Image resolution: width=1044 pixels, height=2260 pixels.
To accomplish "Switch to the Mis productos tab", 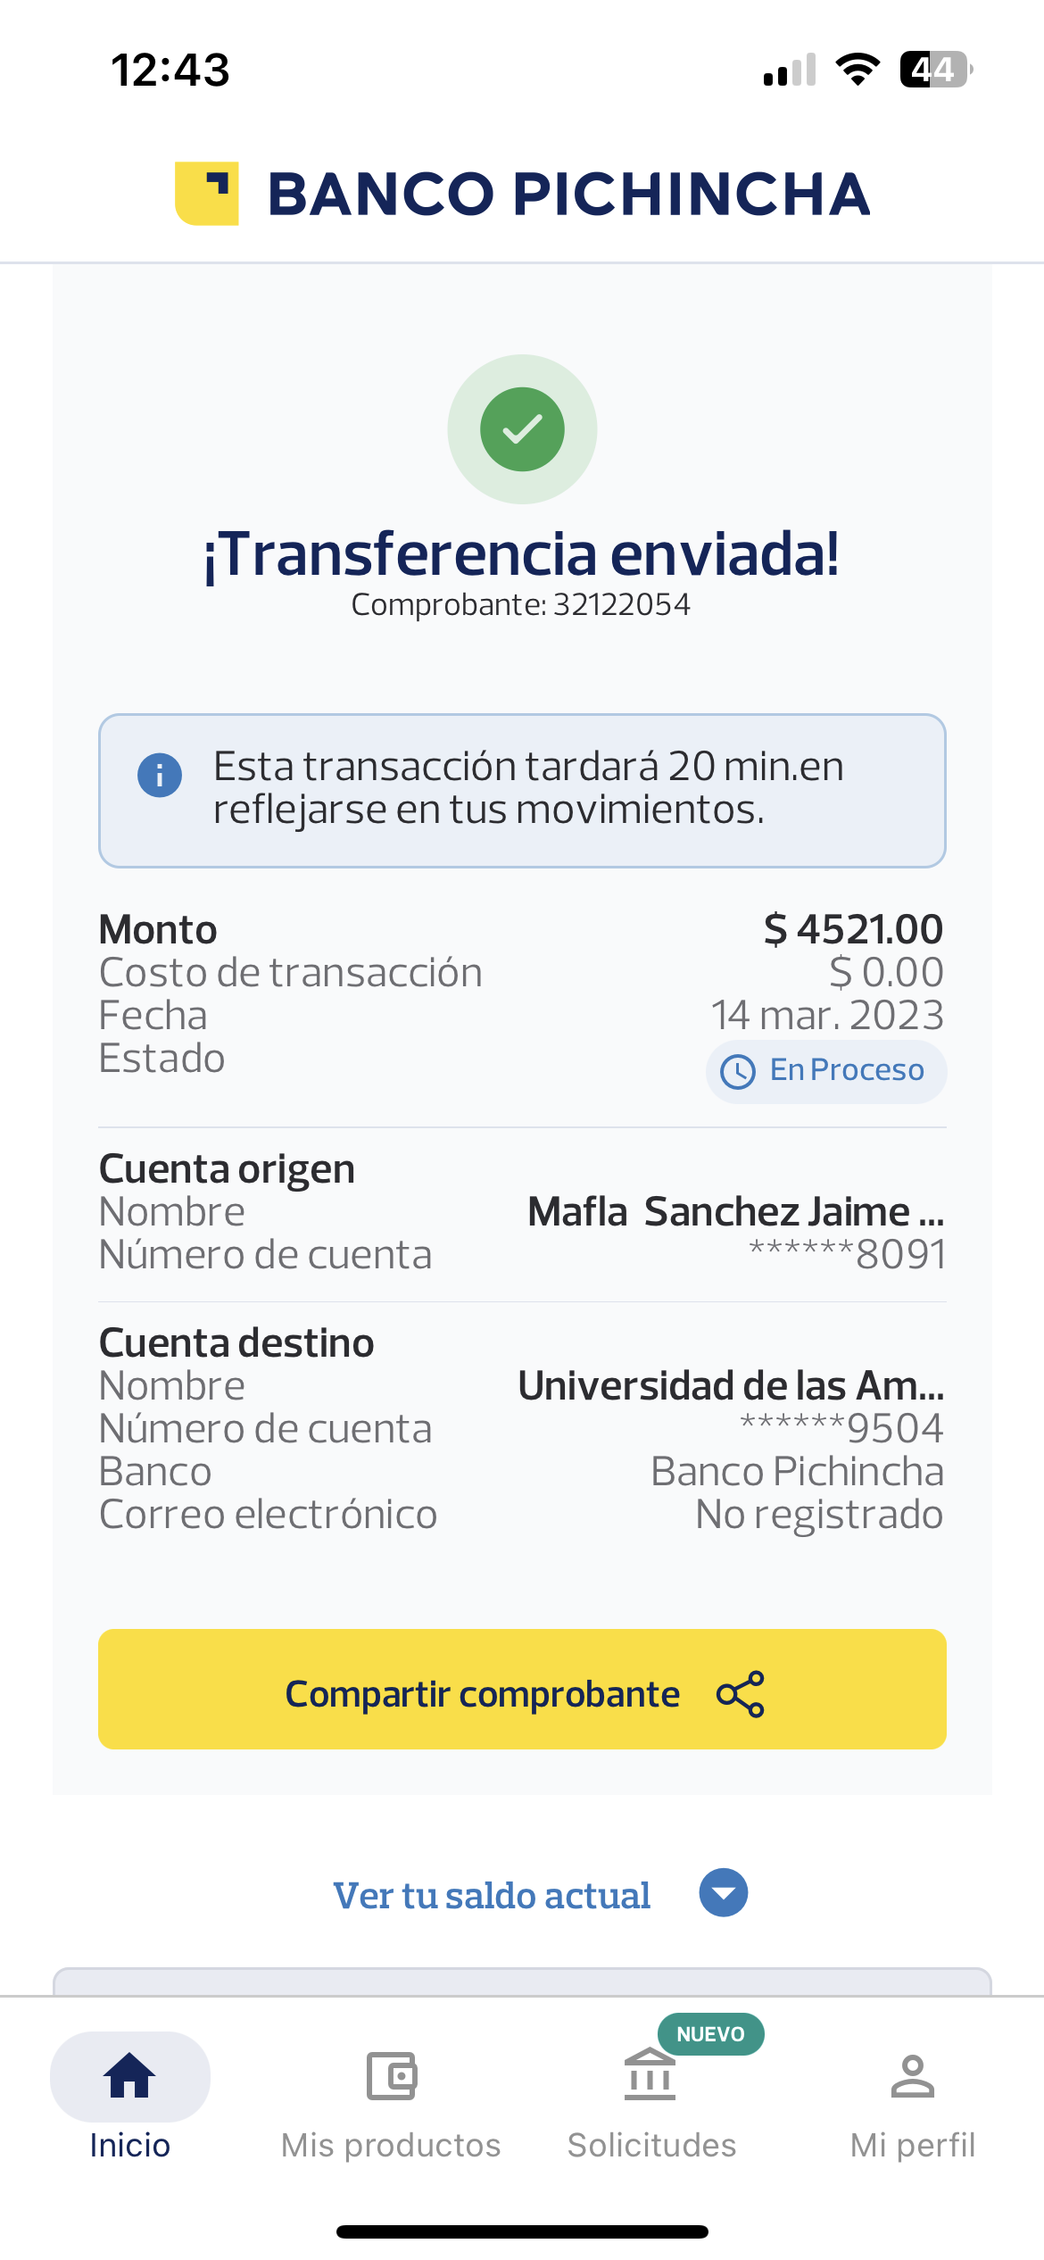I will point(391,2144).
